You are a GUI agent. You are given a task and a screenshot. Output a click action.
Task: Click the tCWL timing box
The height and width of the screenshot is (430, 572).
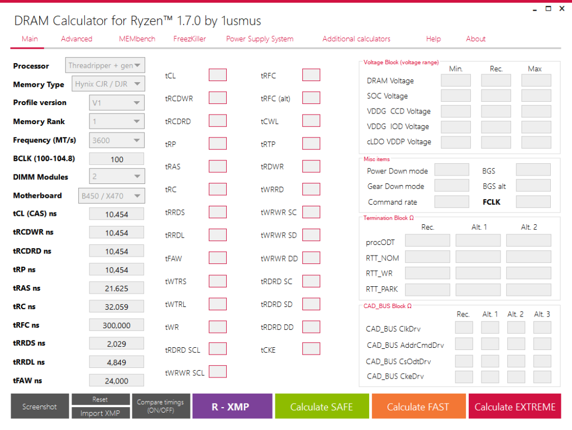tap(311, 120)
